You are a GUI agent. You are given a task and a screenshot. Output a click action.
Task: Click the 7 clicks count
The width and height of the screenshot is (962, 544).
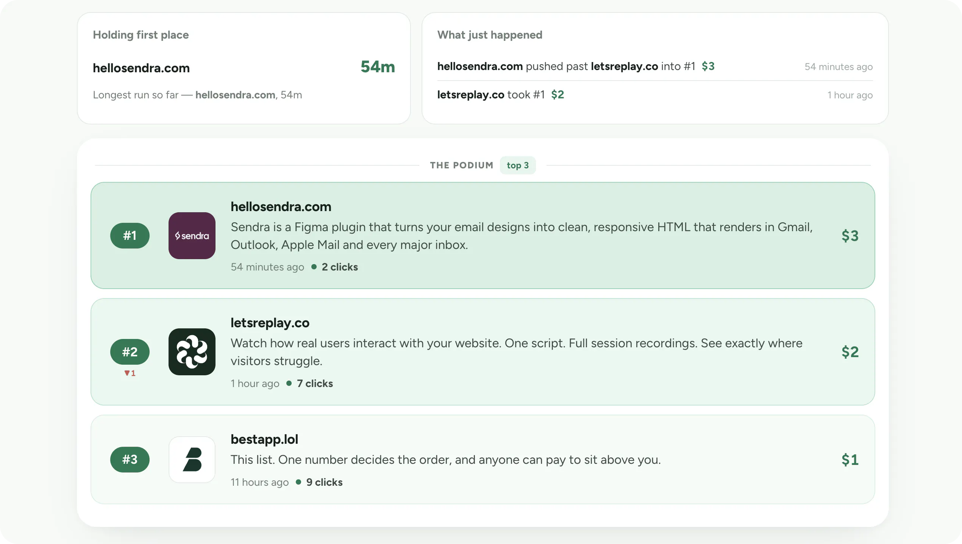(315, 384)
